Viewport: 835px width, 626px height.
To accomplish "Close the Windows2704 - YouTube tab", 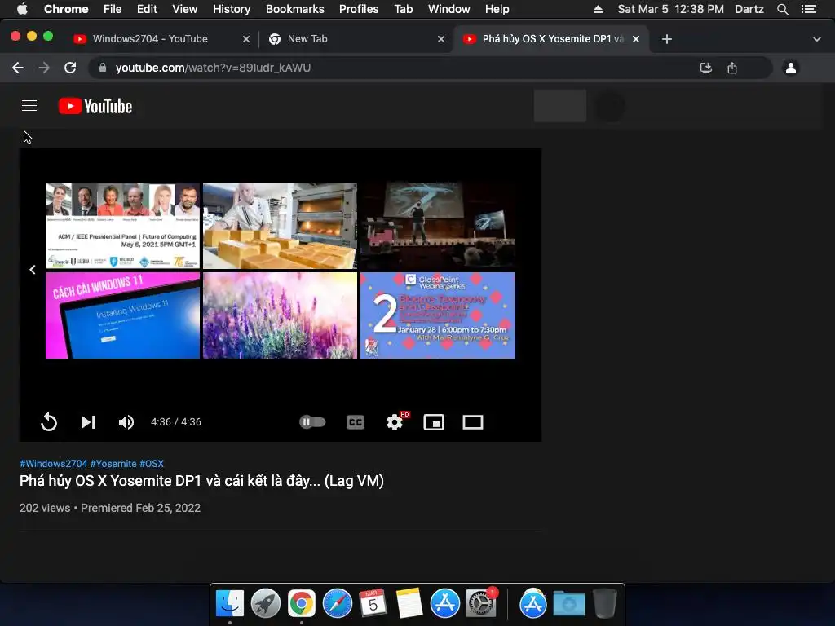I will (246, 39).
